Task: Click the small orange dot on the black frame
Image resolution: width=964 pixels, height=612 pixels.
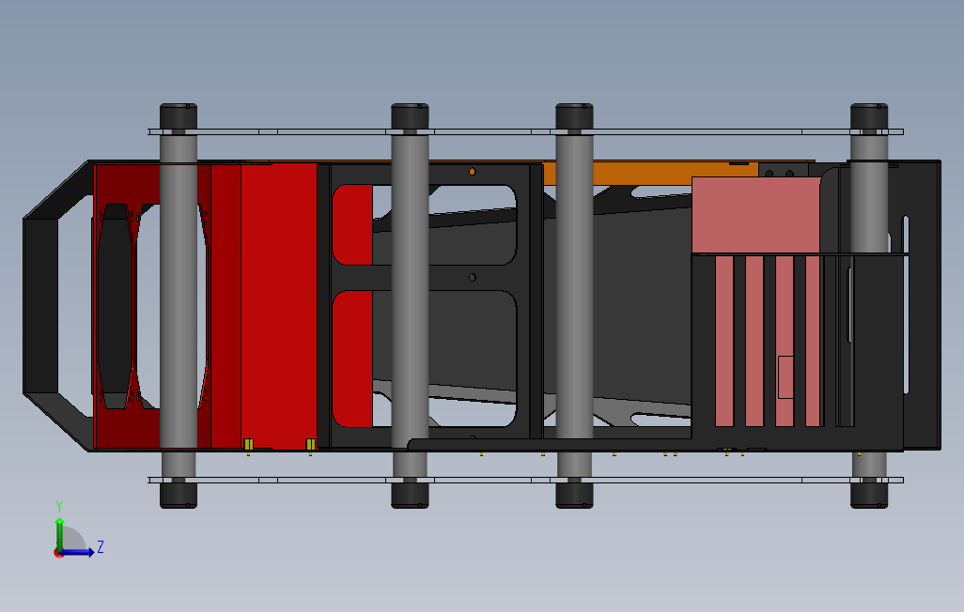Action: [473, 172]
